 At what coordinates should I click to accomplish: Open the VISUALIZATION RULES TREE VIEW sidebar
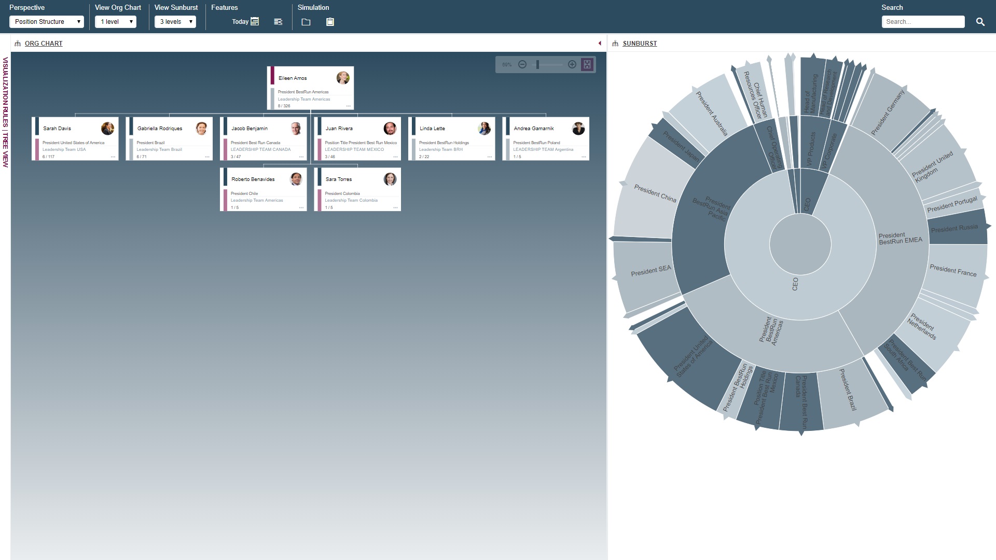coord(5,114)
